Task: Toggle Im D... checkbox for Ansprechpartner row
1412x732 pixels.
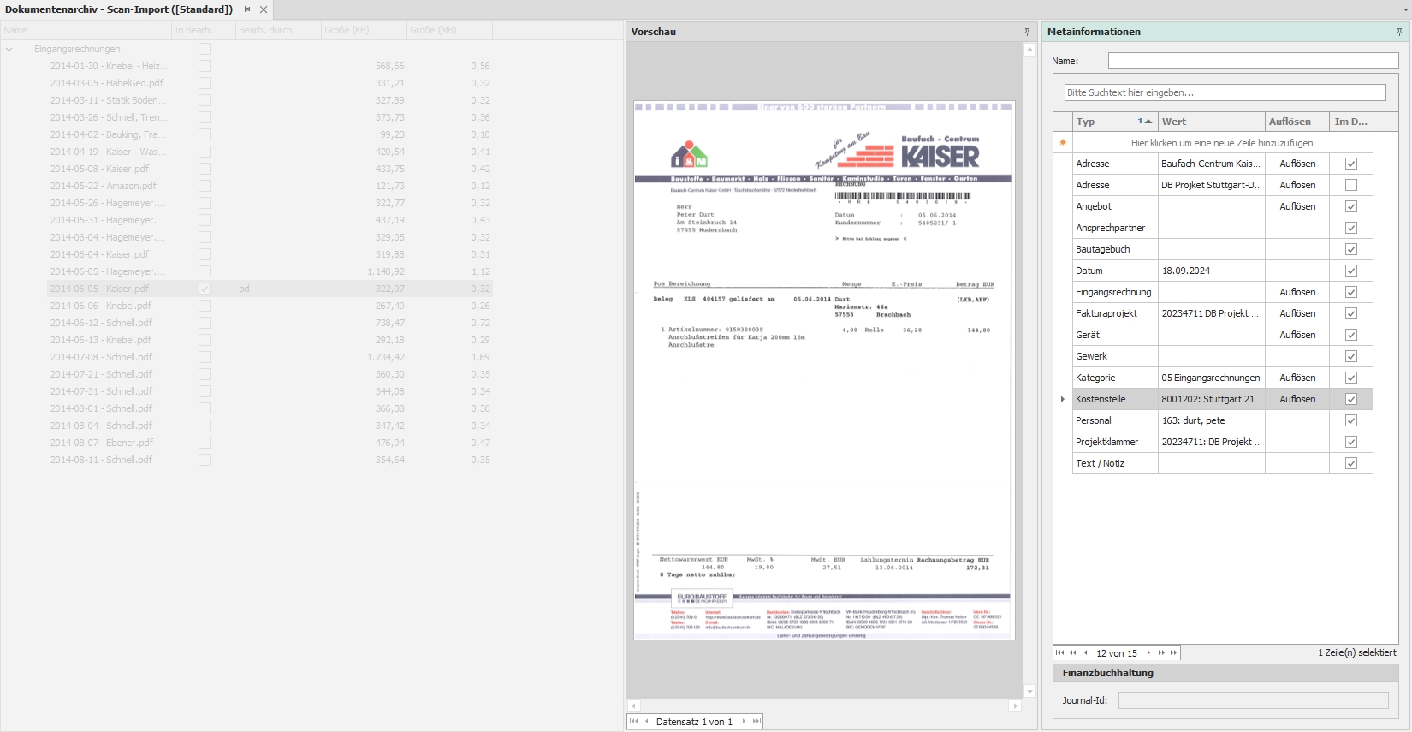Action: 1351,228
